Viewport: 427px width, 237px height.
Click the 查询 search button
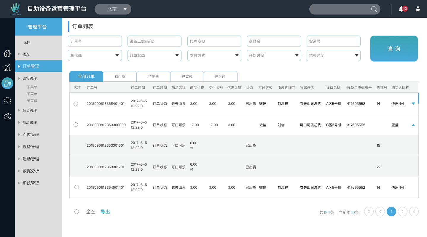[x=394, y=49]
